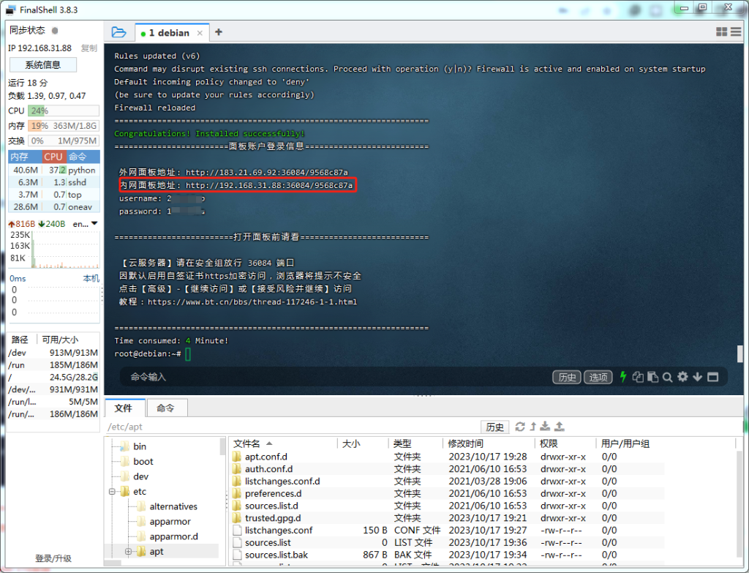Image resolution: width=749 pixels, height=573 pixels.
Task: Focus the 命令输入 command input field
Action: coord(334,377)
